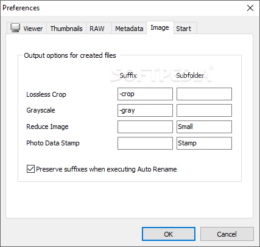260x247 pixels.
Task: Open the Viewer tab
Action: [27, 28]
